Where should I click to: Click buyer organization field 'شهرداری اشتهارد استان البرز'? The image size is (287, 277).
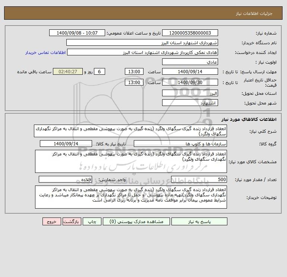click(x=142, y=42)
